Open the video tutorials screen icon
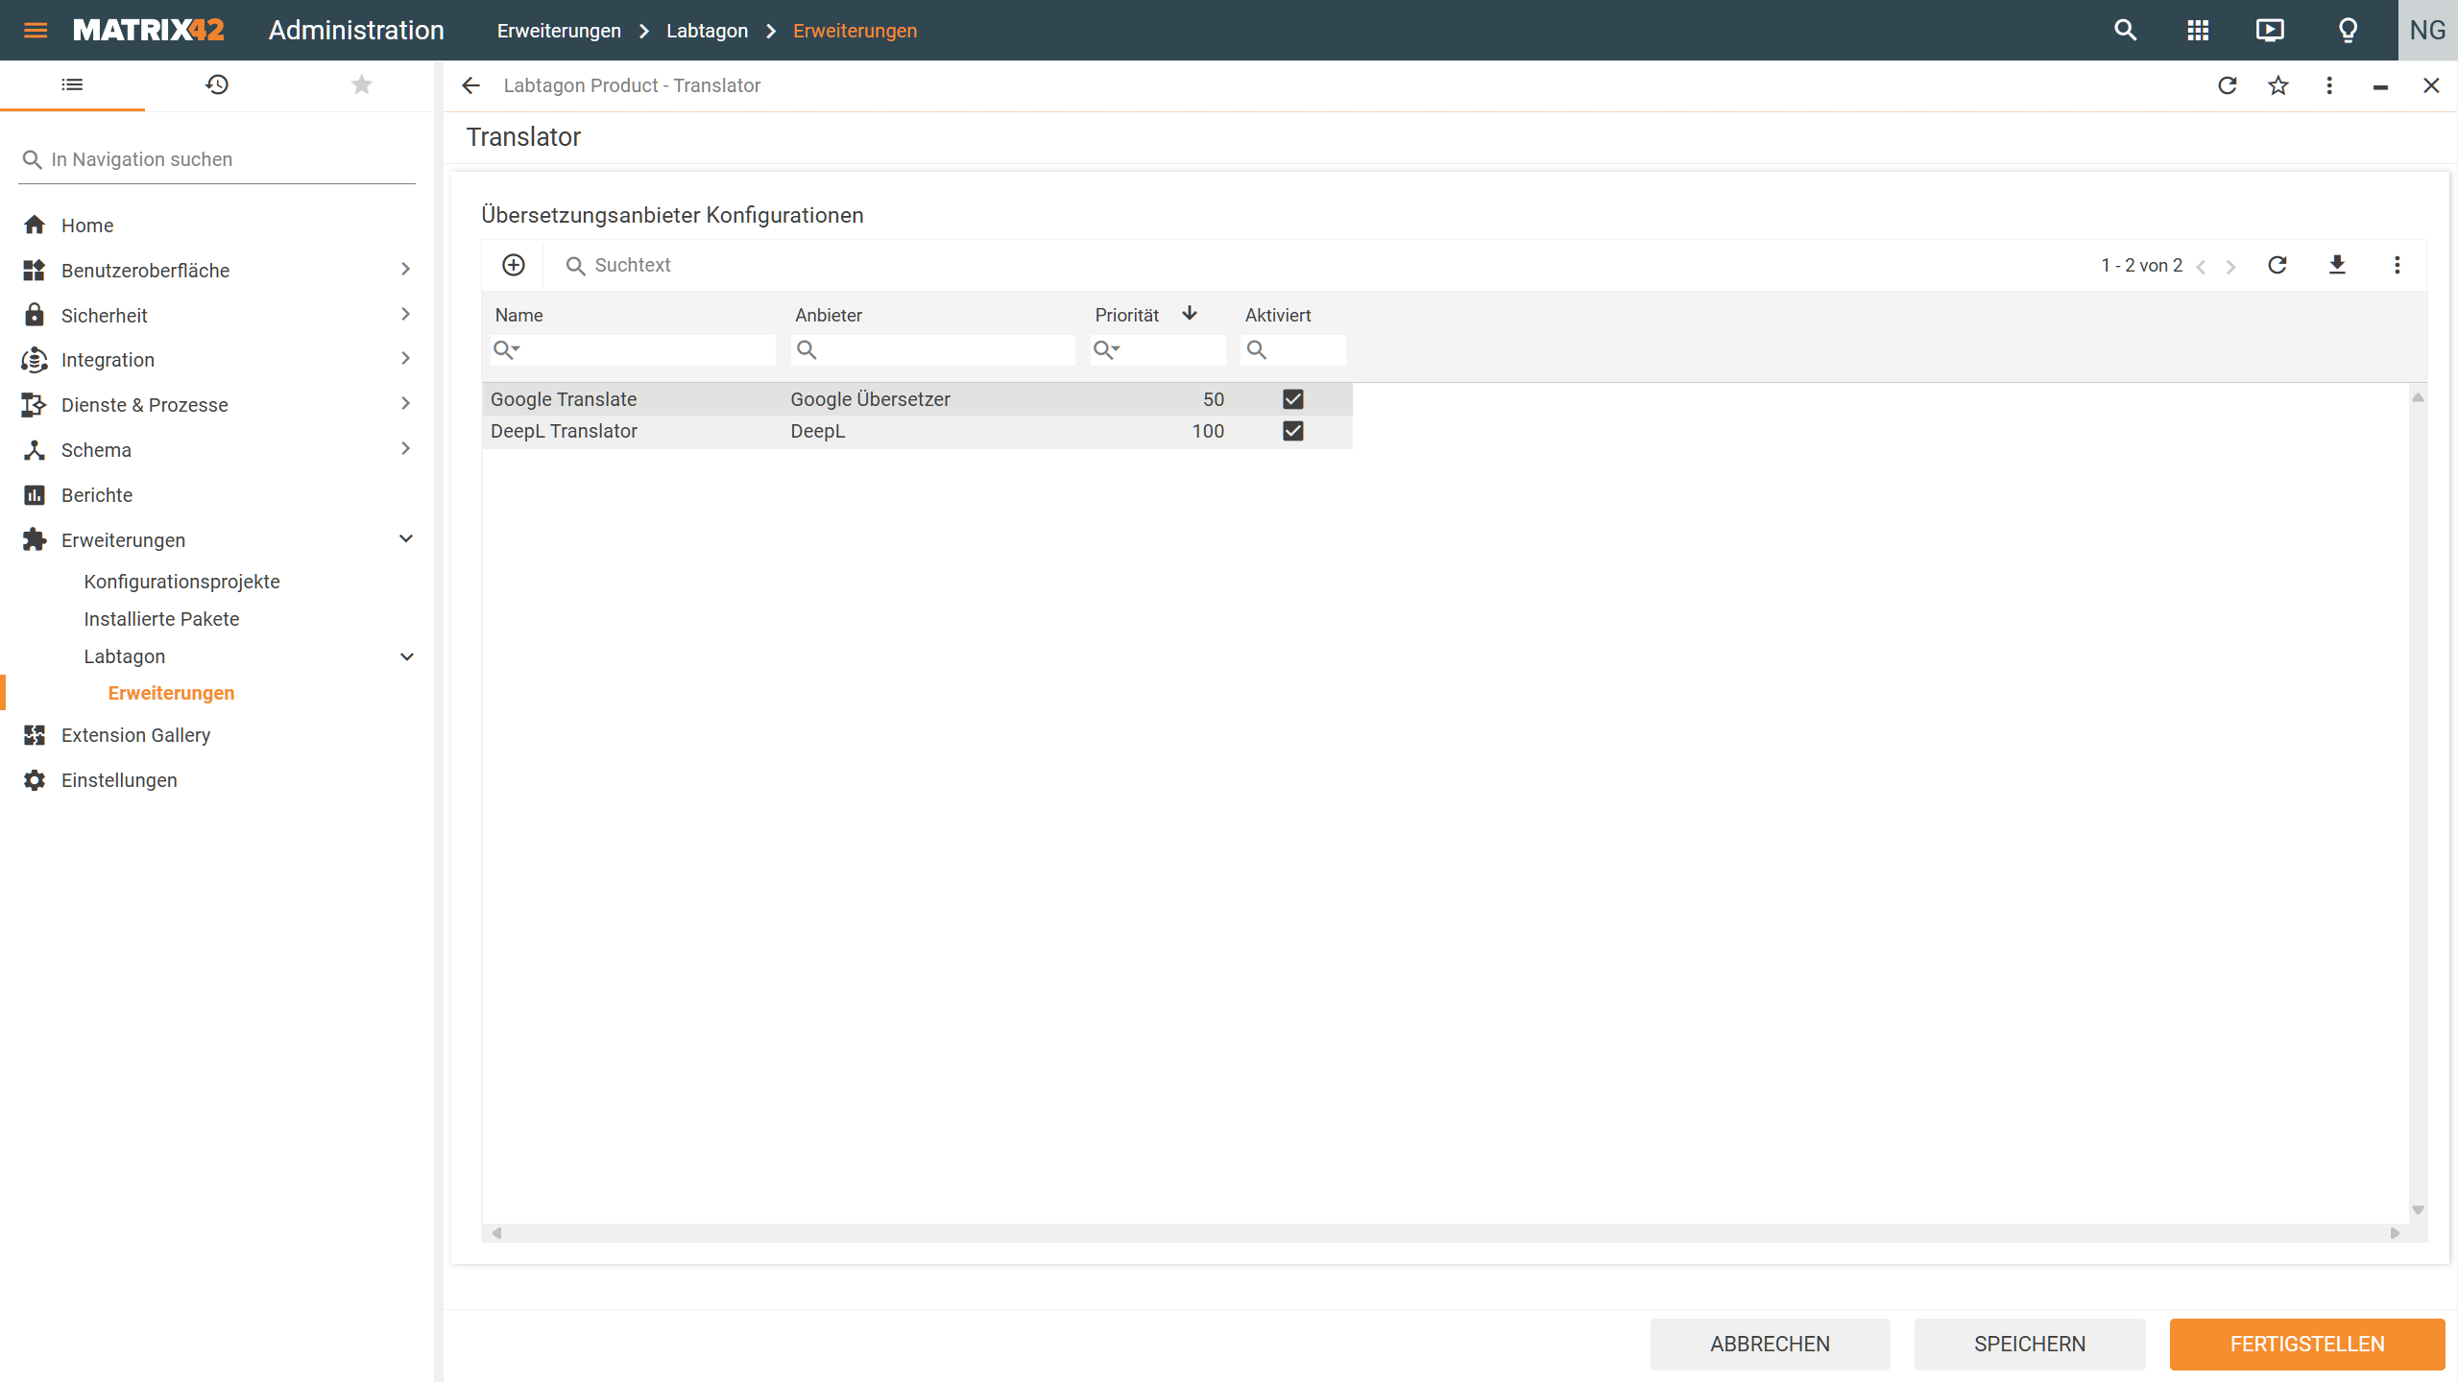Screen dimensions: 2458x1382 point(2270,31)
